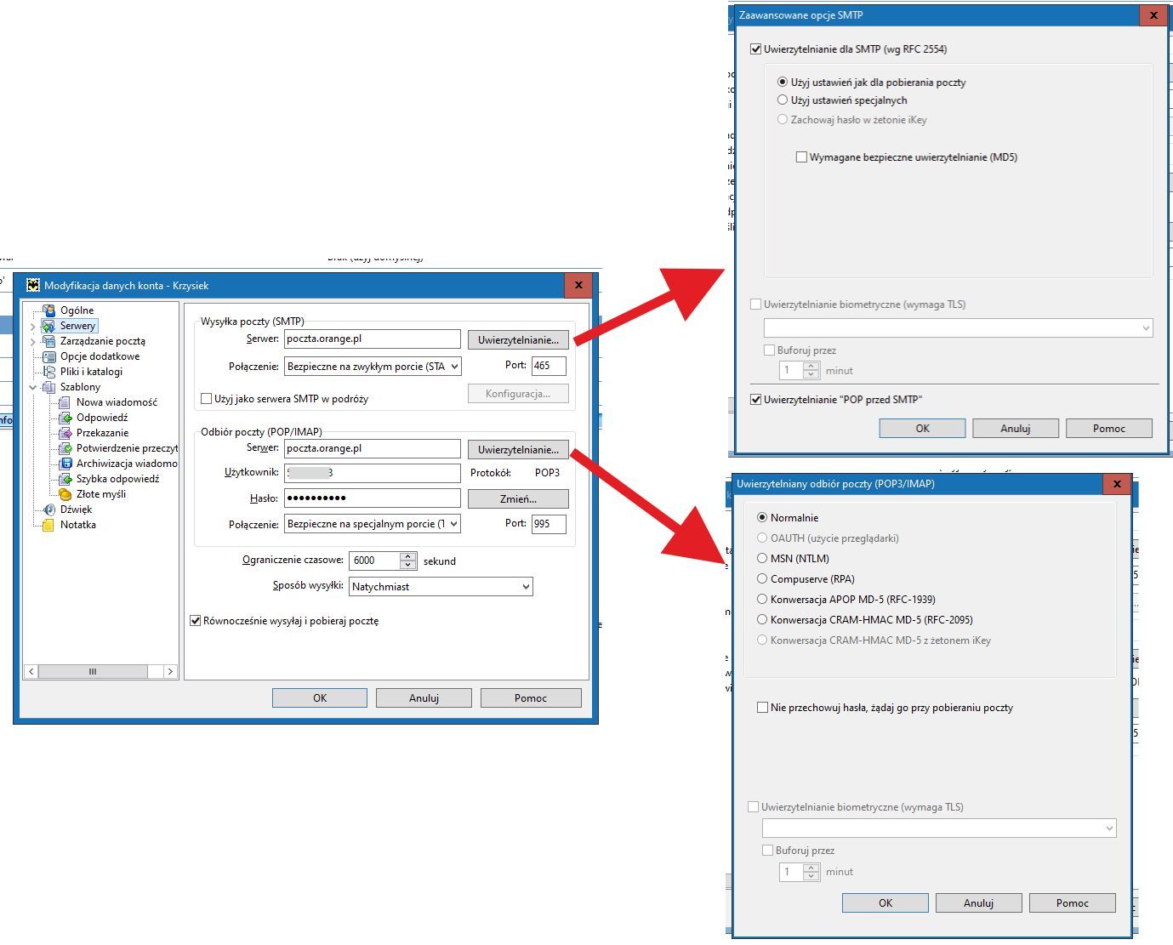Select 'Szybka odpowiedź' tree item
Screen dimensions: 1173x945
(x=117, y=479)
